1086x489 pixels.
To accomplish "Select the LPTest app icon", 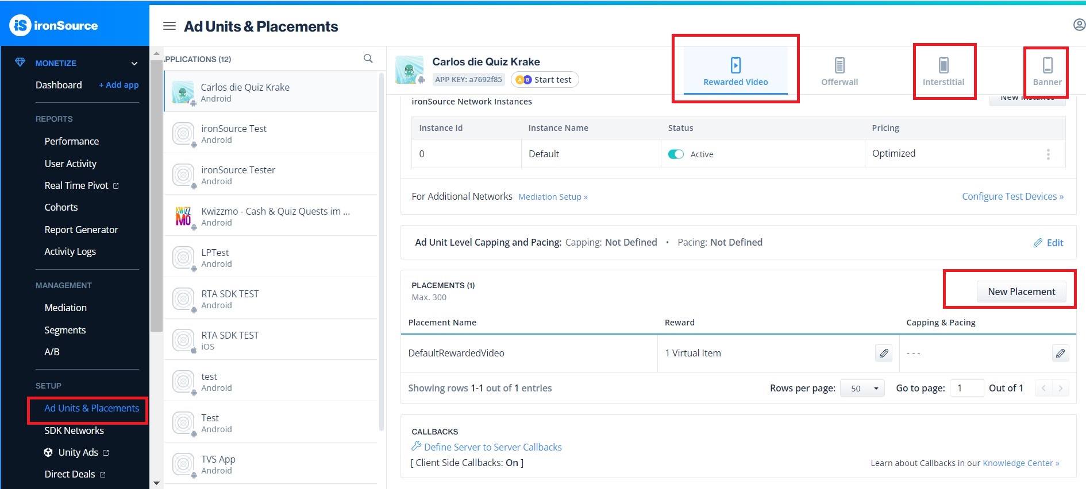I will (x=183, y=258).
